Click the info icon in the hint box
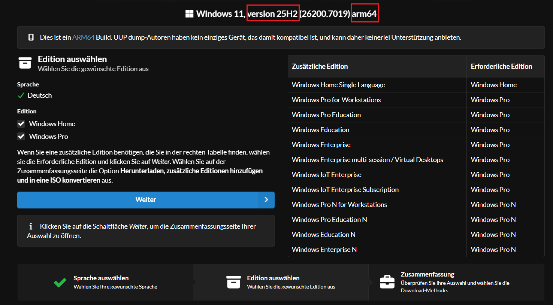Image resolution: width=553 pixels, height=305 pixels. (x=31, y=226)
